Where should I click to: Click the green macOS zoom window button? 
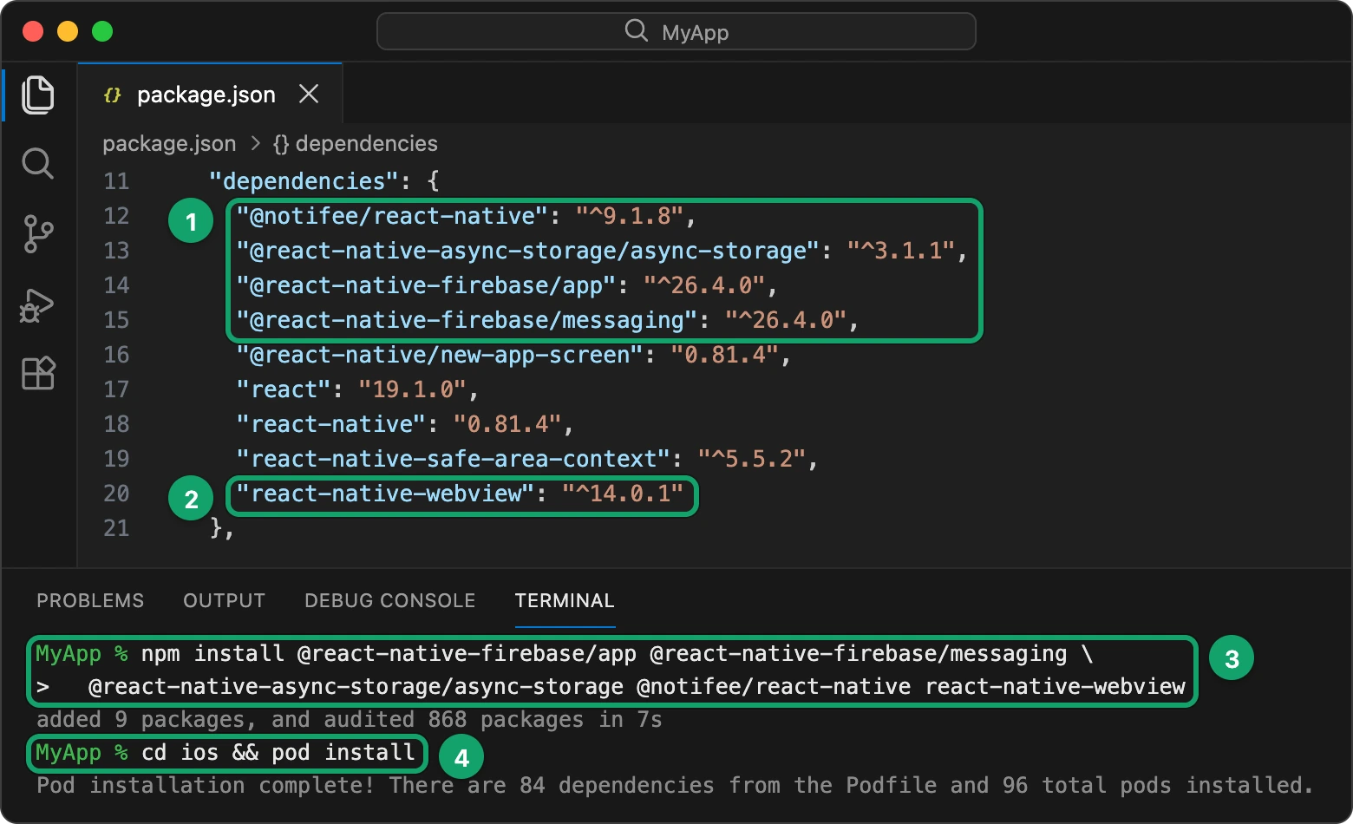coord(102,31)
